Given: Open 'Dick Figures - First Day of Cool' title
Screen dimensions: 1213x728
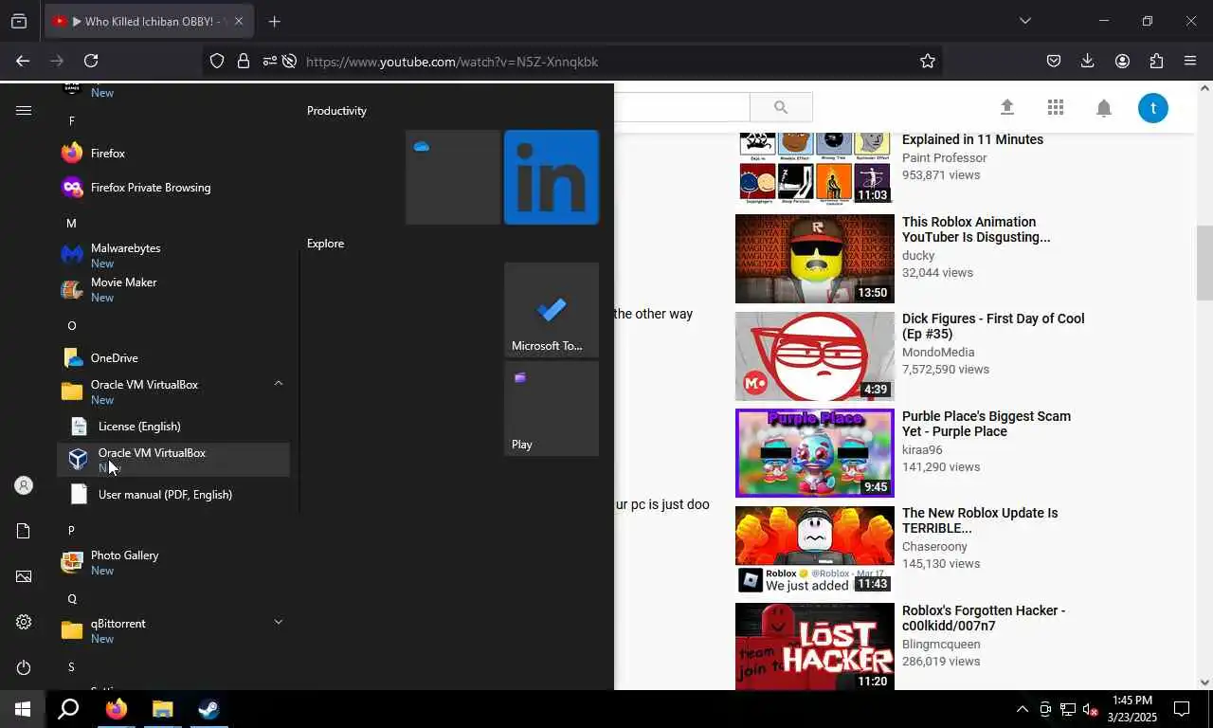Looking at the screenshot, I should [x=993, y=326].
